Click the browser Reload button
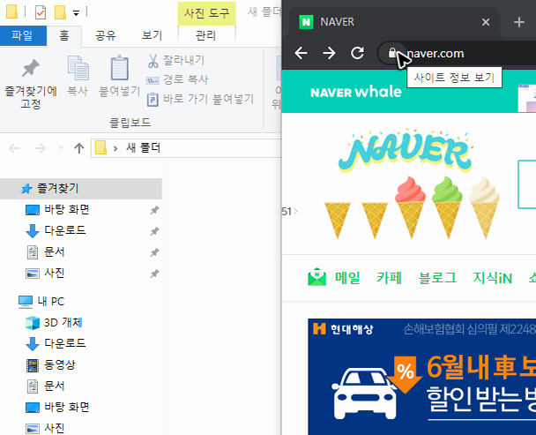Viewport: 536px width, 435px height. coord(358,53)
